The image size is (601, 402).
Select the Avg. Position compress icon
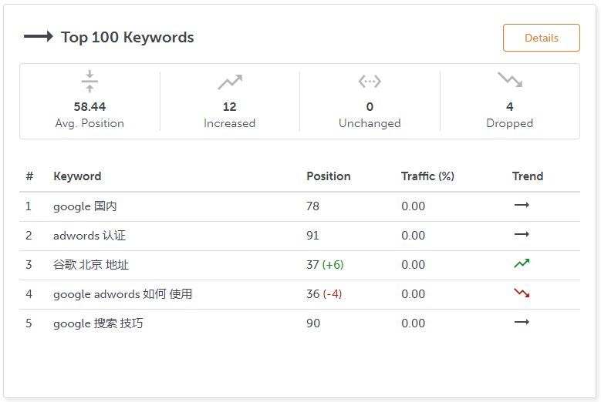(x=89, y=81)
